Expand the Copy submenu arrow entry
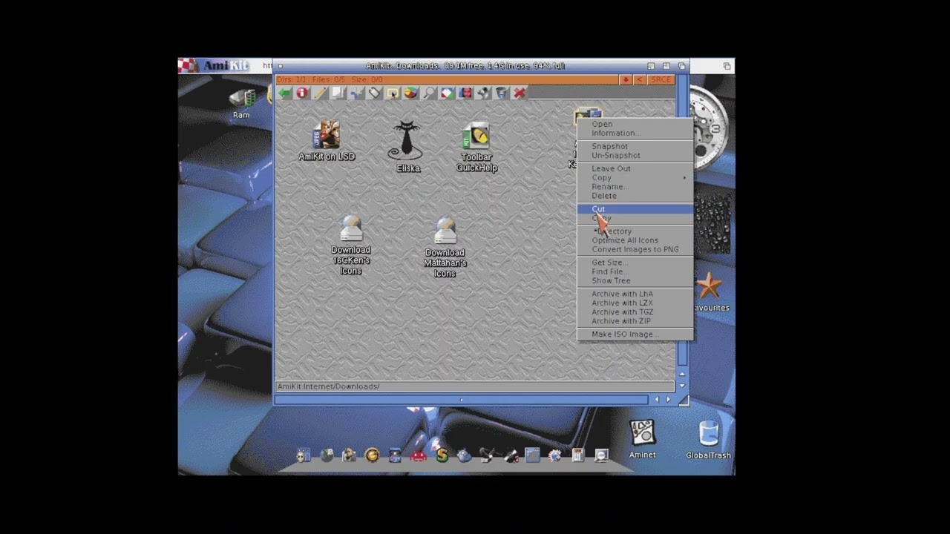 (x=635, y=177)
